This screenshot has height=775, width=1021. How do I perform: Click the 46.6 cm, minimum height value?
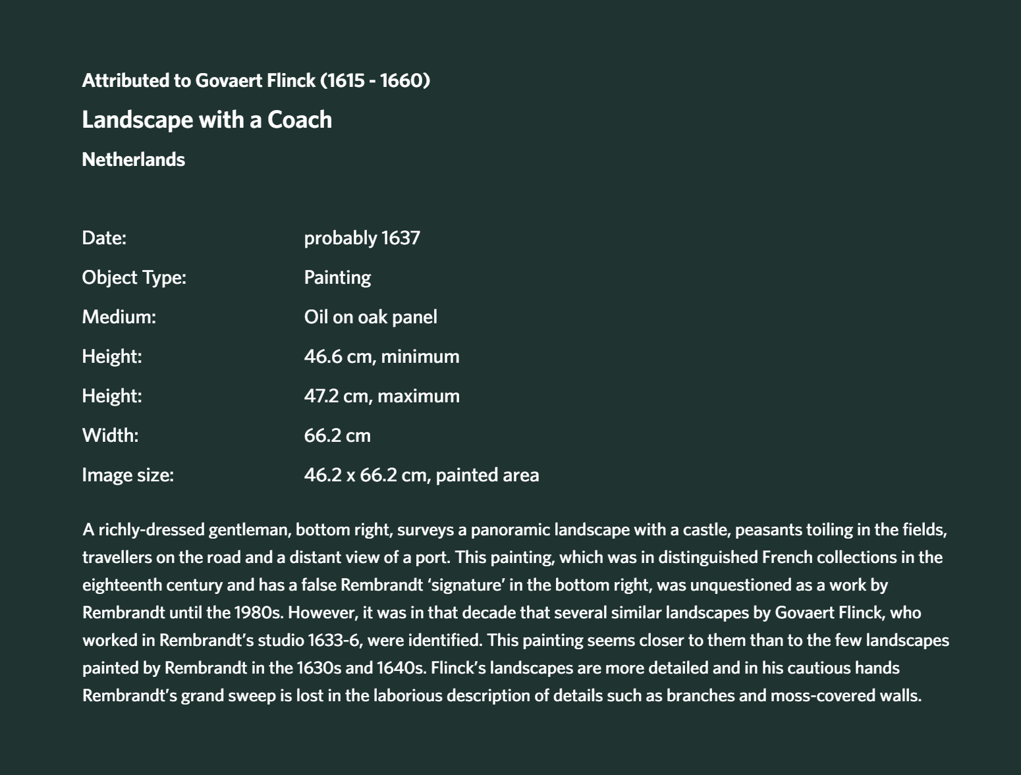[381, 356]
